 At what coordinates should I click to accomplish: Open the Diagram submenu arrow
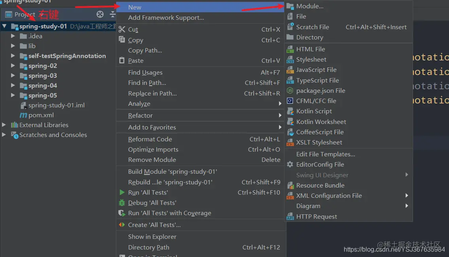coord(407,206)
